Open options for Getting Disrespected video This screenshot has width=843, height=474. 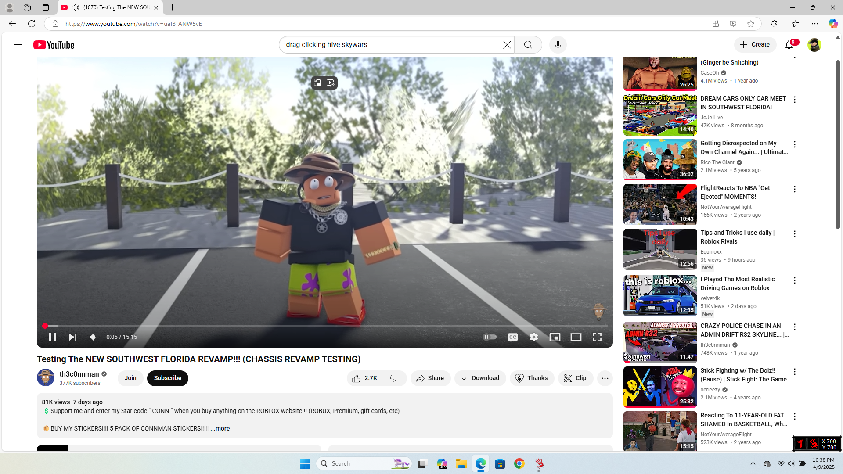click(x=794, y=145)
